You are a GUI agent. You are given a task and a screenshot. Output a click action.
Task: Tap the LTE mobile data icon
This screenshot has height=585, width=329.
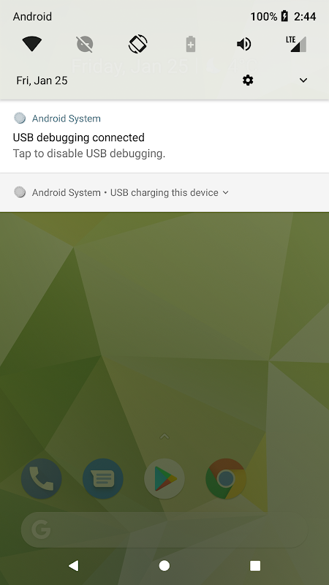pos(297,44)
